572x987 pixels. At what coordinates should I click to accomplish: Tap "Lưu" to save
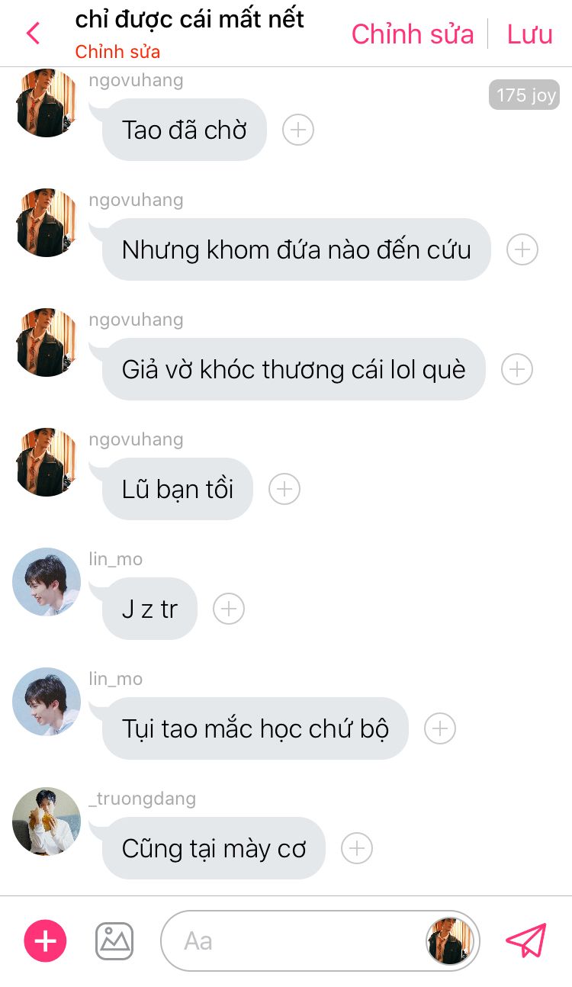[530, 34]
